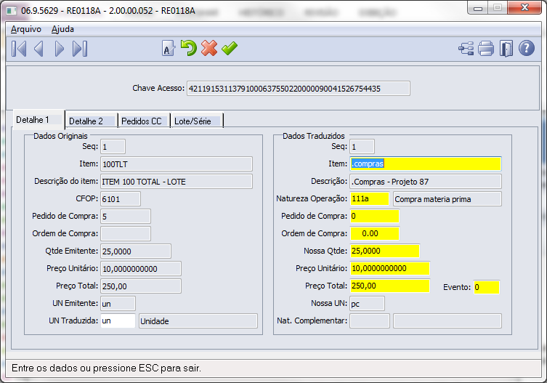Click the 'Compra materia prima' description field
547x383 pixels.
(x=447, y=198)
